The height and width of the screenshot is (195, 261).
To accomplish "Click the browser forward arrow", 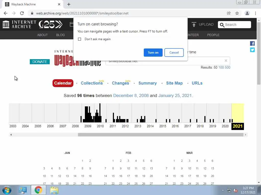I will pos(14,13).
